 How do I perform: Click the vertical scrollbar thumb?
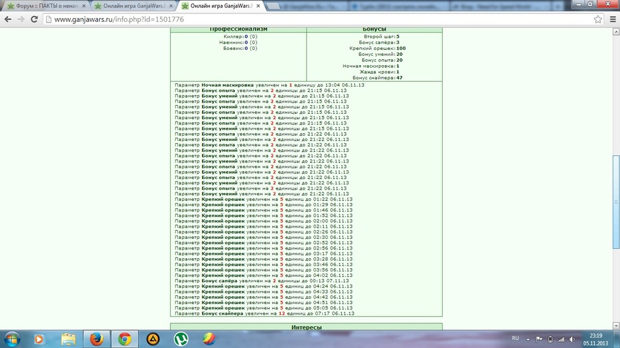(x=616, y=202)
